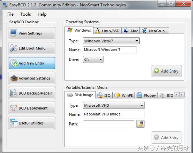Edit the Microsoft Windows 7 name field

pyautogui.click(x=110, y=50)
